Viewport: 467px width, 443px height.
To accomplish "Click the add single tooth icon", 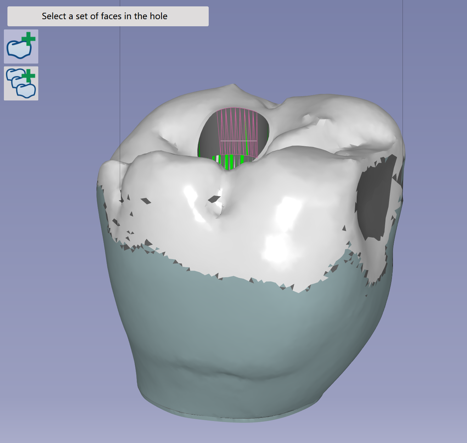I will [21, 47].
